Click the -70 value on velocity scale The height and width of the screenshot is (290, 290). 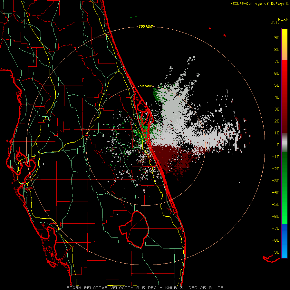[x=275, y=228]
